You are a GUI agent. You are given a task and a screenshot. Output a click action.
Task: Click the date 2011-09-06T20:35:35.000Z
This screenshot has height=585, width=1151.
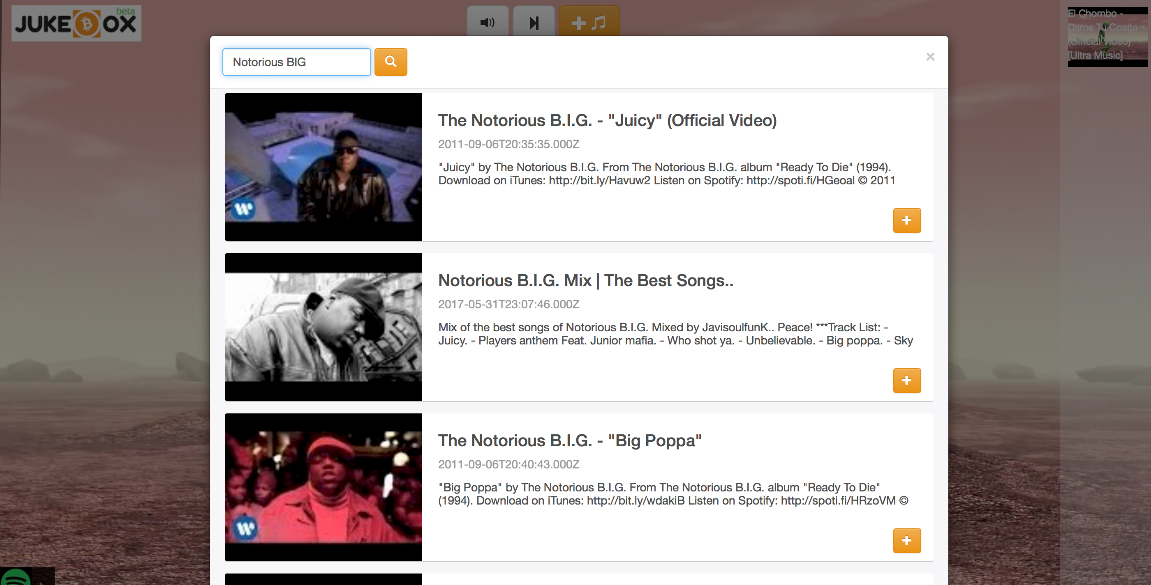coord(508,144)
